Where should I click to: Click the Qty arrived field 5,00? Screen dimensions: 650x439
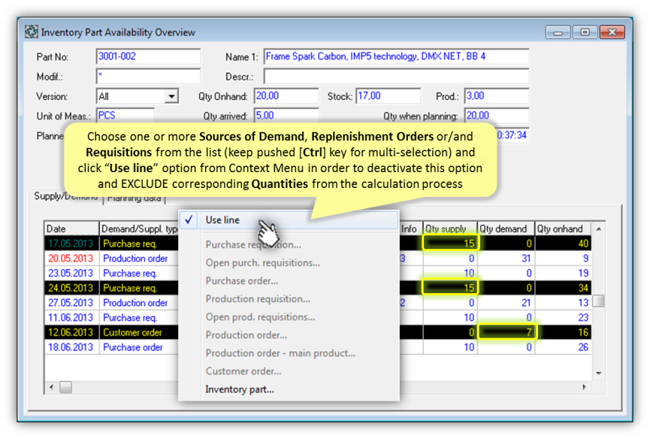[x=286, y=115]
